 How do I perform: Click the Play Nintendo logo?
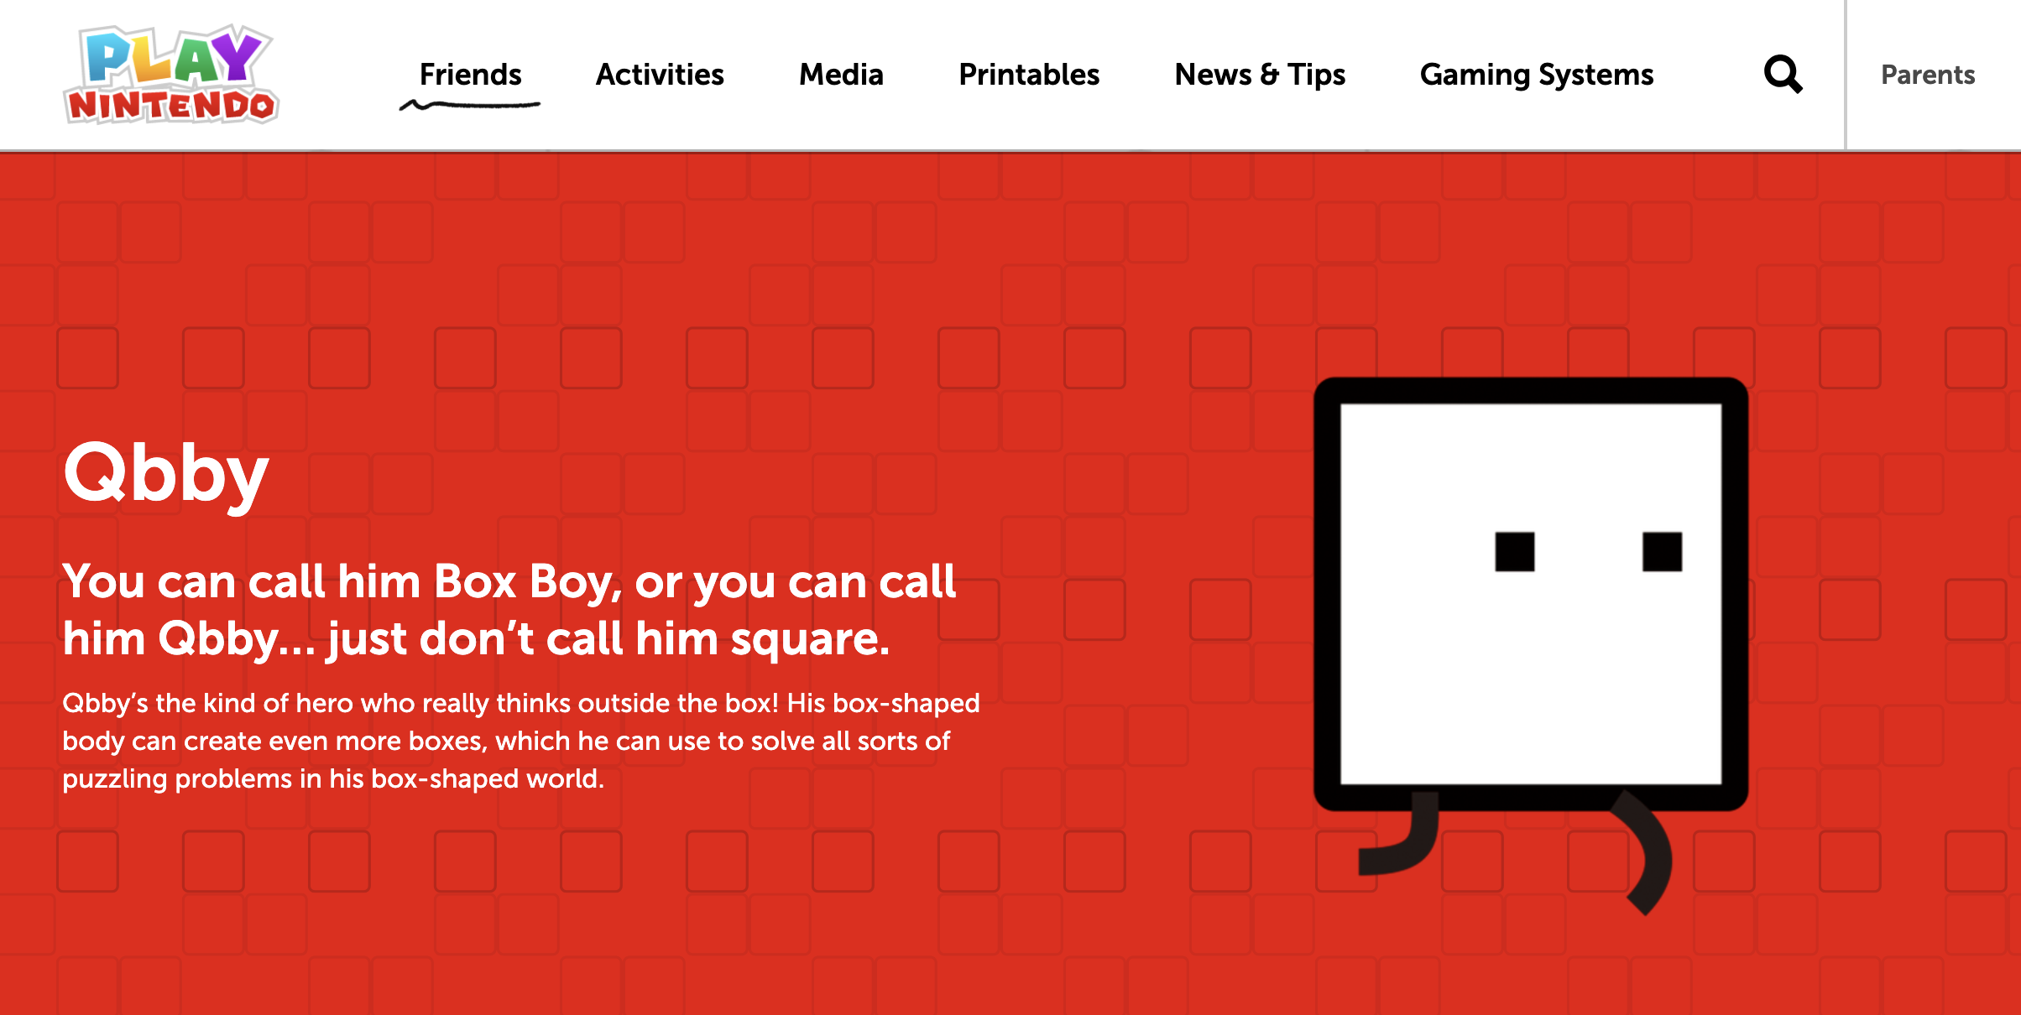point(171,75)
